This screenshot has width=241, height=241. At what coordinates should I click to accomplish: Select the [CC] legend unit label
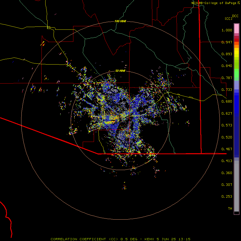click(x=228, y=18)
